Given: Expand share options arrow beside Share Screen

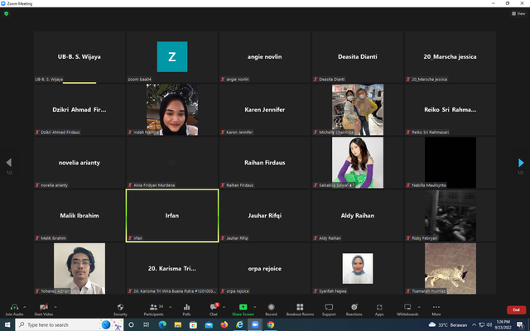Looking at the screenshot, I should coord(254,307).
